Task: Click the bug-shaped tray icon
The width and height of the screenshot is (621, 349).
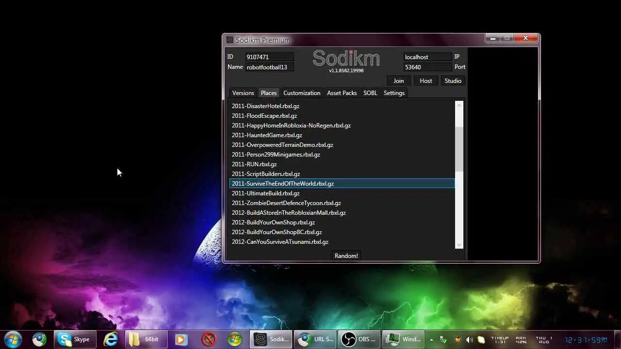Action: 457,340
